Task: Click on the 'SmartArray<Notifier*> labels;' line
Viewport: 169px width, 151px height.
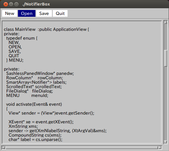Action: (36, 82)
